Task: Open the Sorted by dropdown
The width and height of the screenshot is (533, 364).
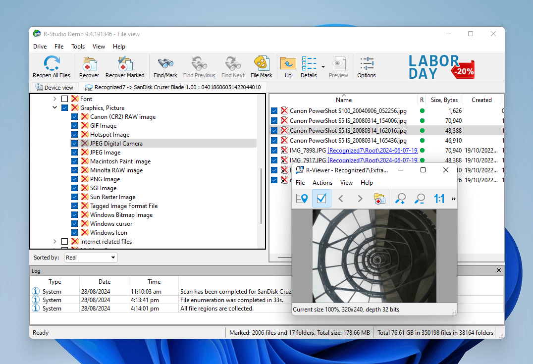Action: pos(112,257)
